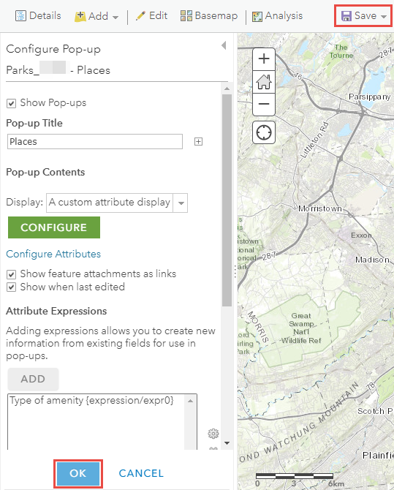This screenshot has height=490, width=394.
Task: Zoom out on the map
Action: (x=264, y=104)
